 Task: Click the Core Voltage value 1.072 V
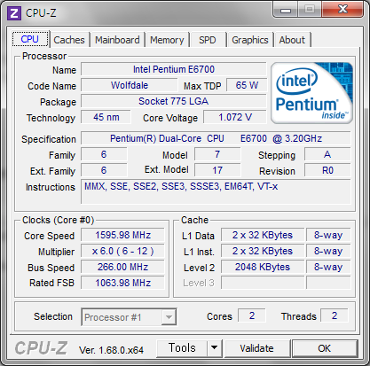pos(235,117)
